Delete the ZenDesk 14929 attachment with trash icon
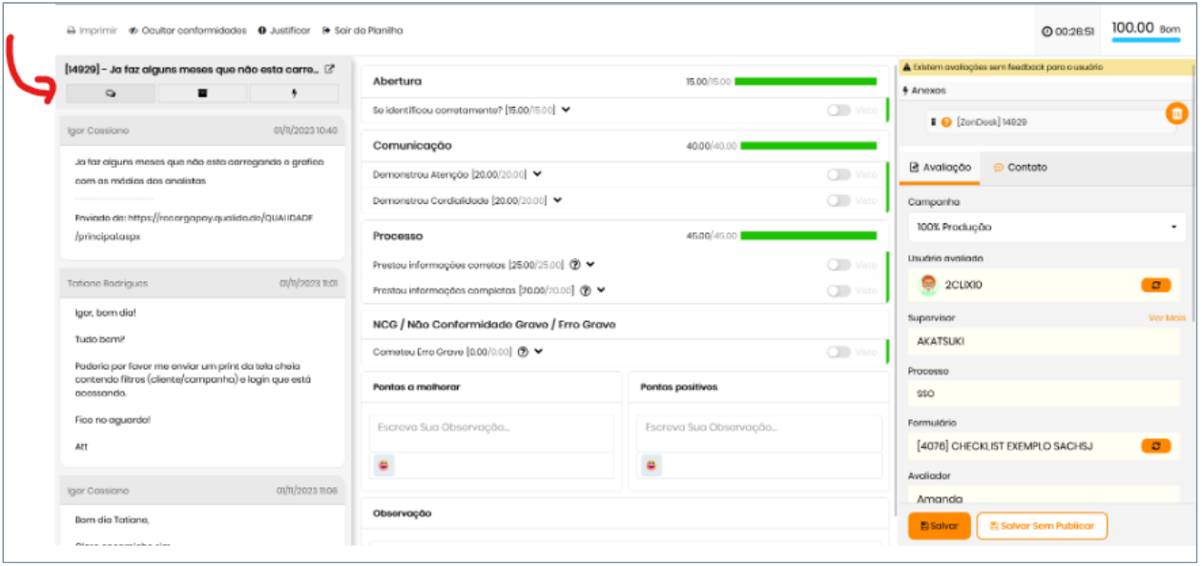1202x566 pixels. (1176, 113)
